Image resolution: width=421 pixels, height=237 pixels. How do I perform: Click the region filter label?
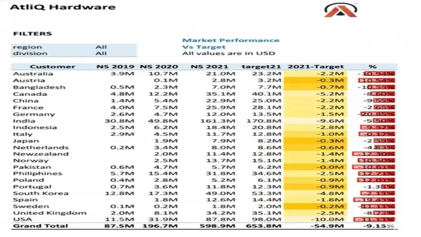coord(27,47)
